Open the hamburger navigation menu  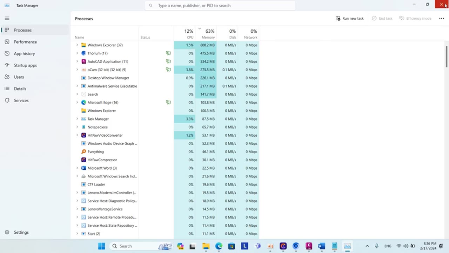click(x=7, y=18)
